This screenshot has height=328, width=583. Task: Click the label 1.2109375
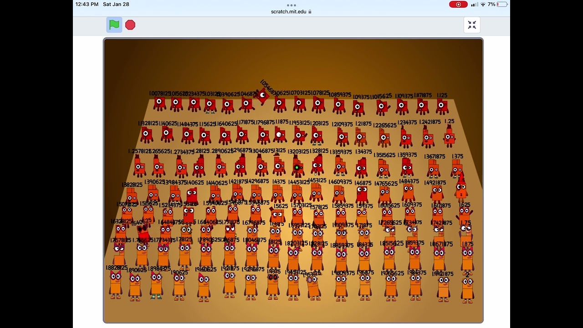[x=342, y=124]
